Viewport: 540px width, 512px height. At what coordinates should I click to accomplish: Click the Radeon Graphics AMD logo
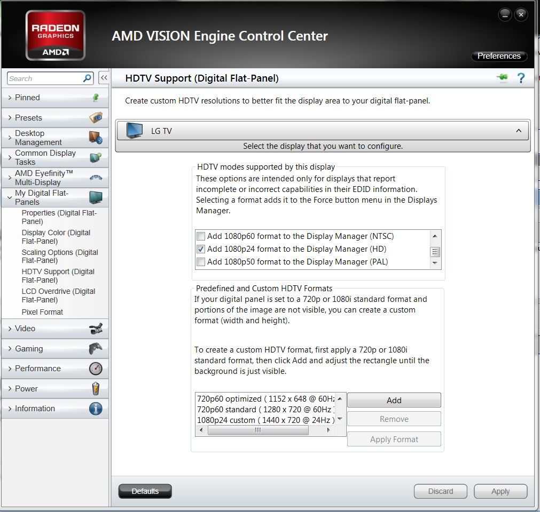click(x=56, y=35)
